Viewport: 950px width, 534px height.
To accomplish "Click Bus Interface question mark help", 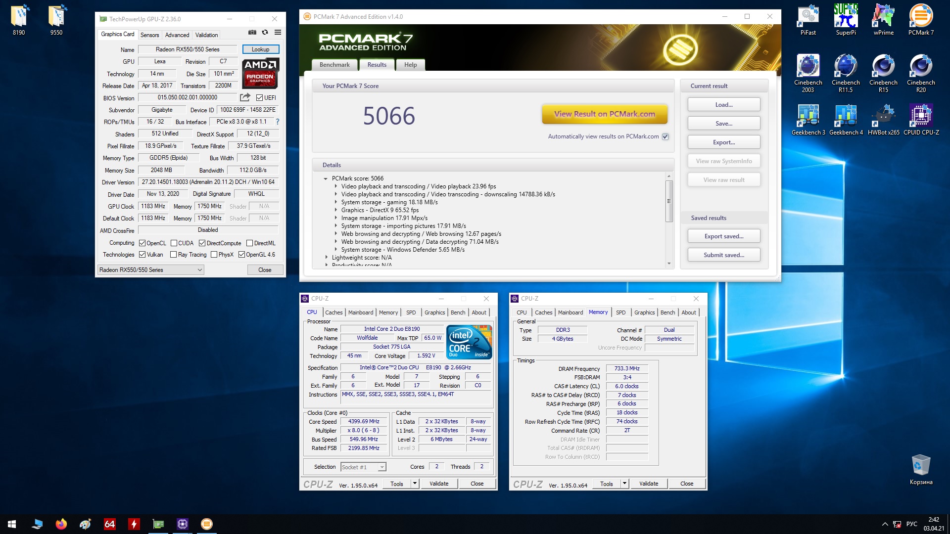I will click(x=278, y=122).
